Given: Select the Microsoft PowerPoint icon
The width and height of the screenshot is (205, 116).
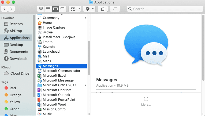Looking at the screenshot, I should point(40,100).
